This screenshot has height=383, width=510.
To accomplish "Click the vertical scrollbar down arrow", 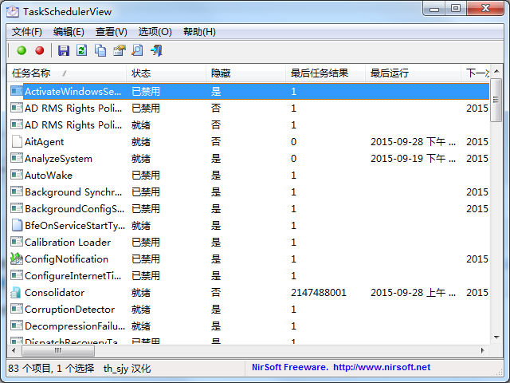I will tap(496, 338).
